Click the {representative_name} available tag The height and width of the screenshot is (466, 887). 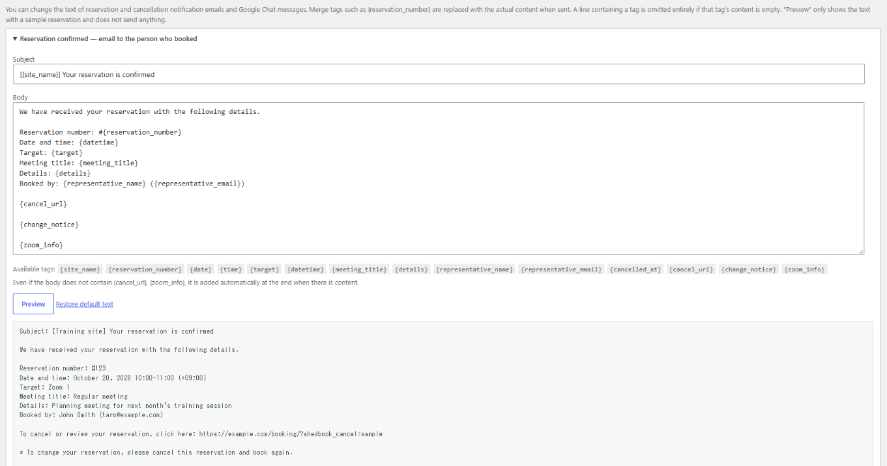[474, 269]
